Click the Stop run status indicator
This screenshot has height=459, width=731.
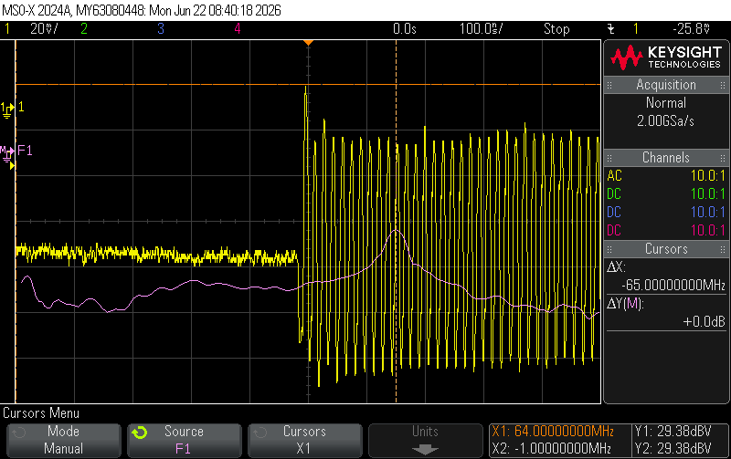tap(556, 29)
